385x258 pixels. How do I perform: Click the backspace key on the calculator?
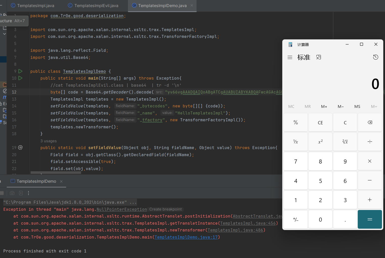pyautogui.click(x=370, y=122)
